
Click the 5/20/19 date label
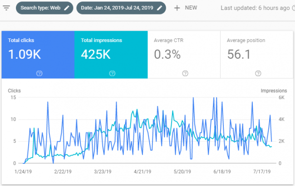pos(182,172)
